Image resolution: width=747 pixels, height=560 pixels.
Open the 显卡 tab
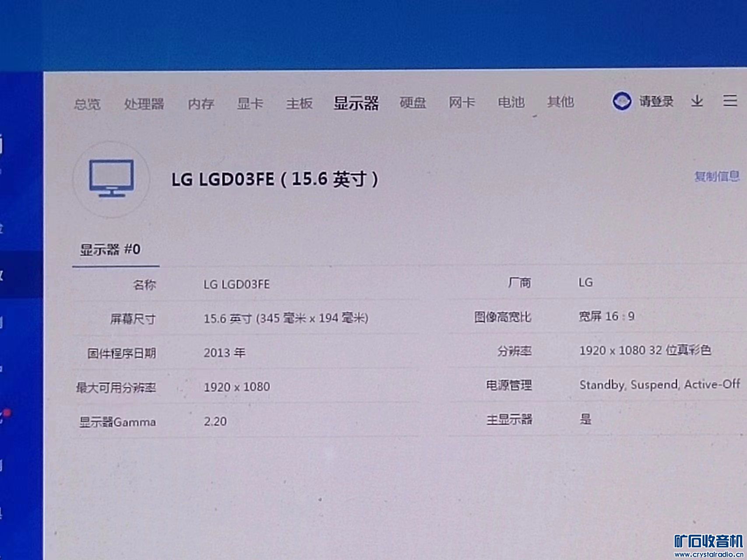click(250, 104)
